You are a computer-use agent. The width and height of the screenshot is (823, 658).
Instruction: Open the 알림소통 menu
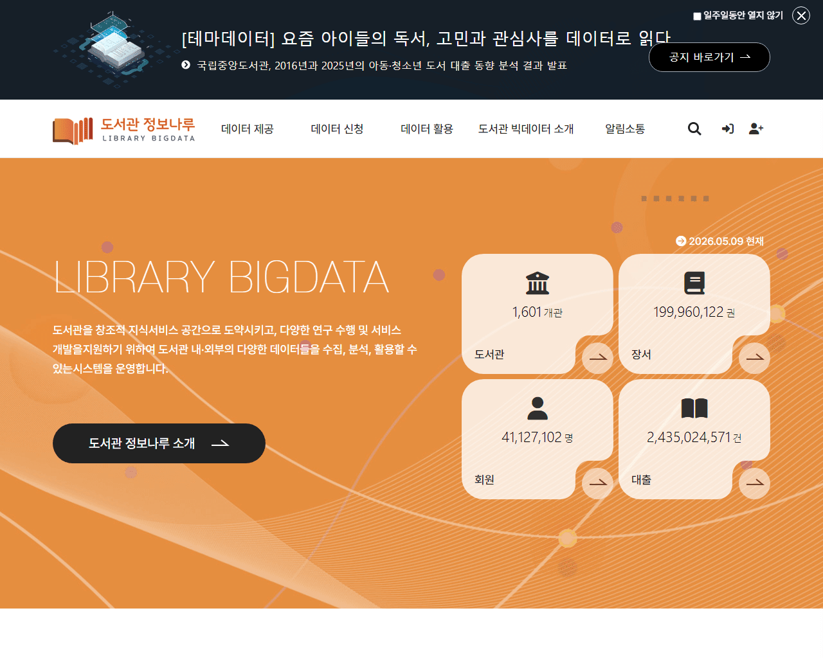625,129
